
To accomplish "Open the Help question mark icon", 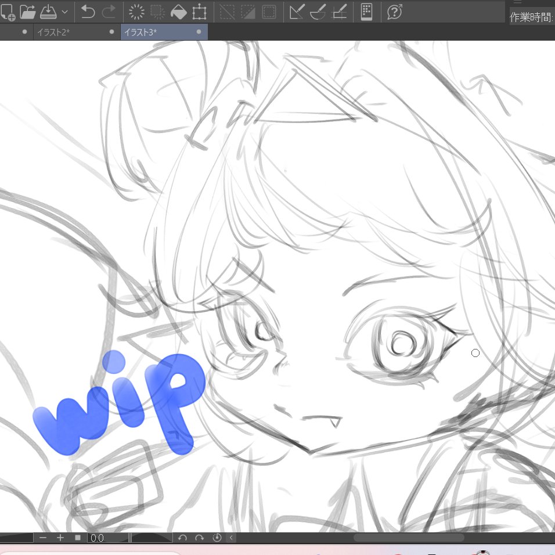I will coord(395,12).
